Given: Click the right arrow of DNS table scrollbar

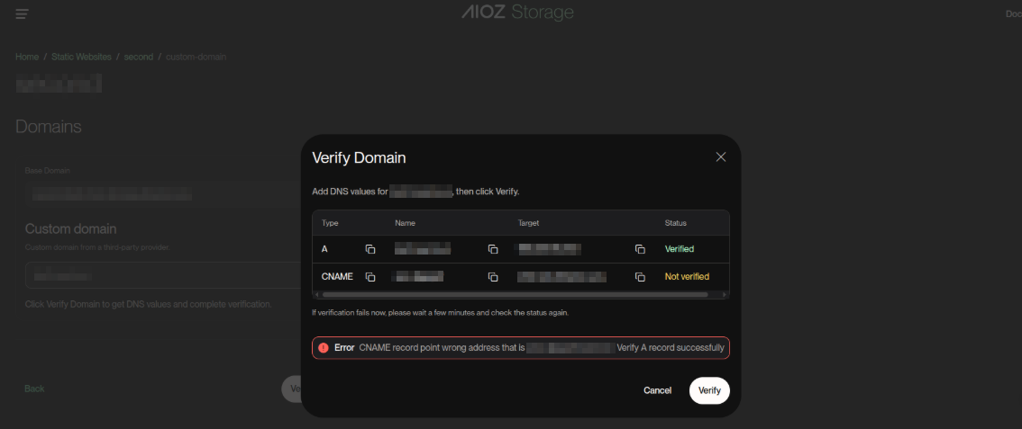Looking at the screenshot, I should [x=725, y=294].
